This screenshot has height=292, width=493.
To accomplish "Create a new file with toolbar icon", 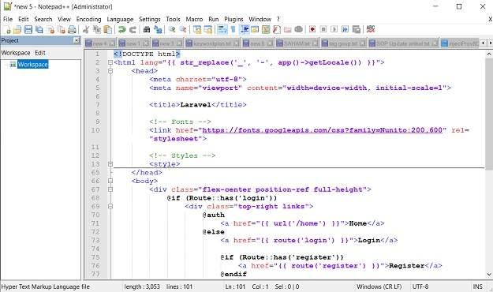I will (x=7, y=30).
